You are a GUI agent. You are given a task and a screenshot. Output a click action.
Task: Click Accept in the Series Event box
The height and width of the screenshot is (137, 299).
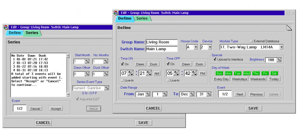[56, 109]
